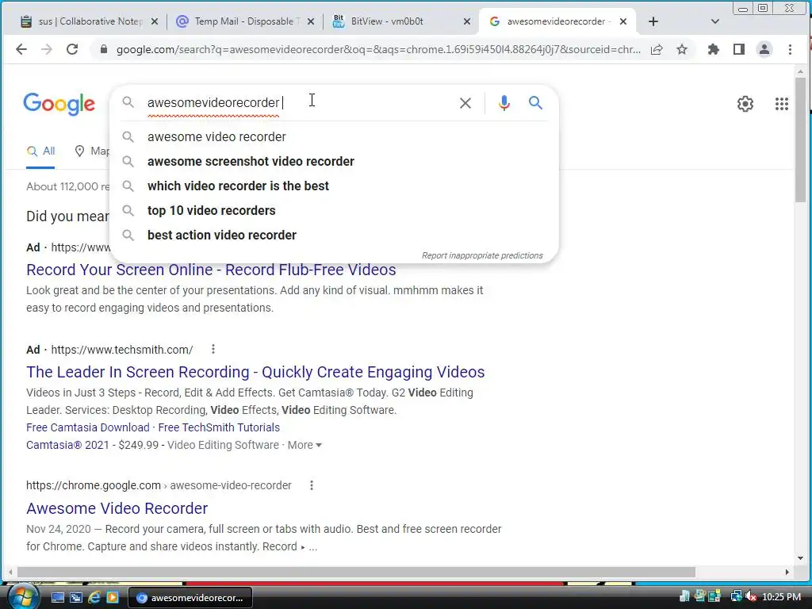Open options for chrome.google.com result
Image resolution: width=812 pixels, height=609 pixels.
point(311,485)
